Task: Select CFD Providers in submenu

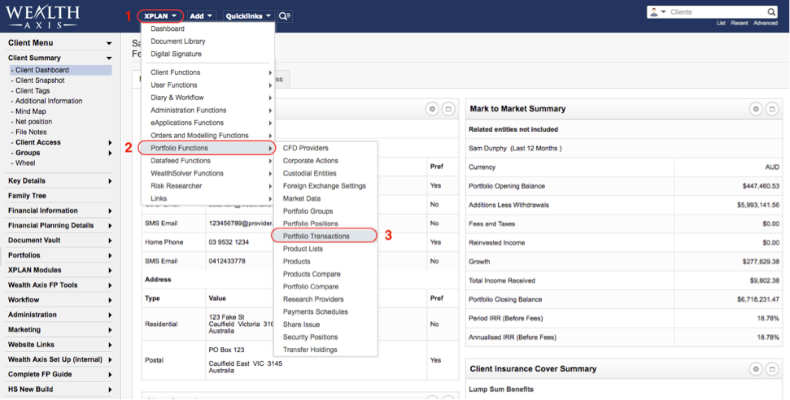Action: tap(306, 148)
